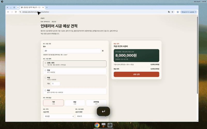207x129 pixels.
Task: Select 프리미엄 ×1.7 material grade
Action: (96, 103)
